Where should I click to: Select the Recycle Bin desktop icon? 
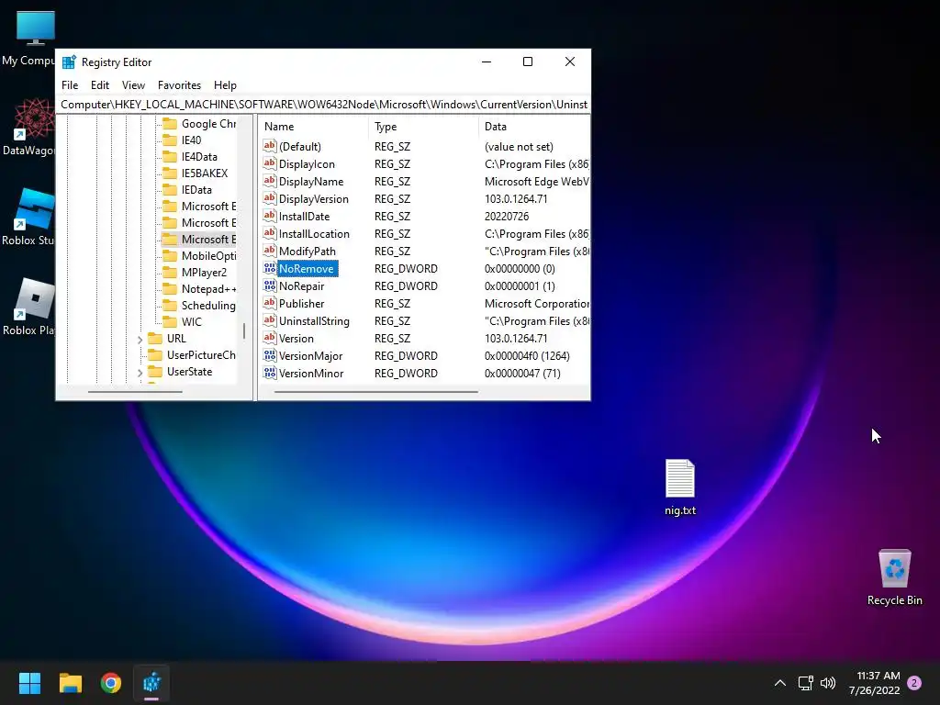(894, 576)
